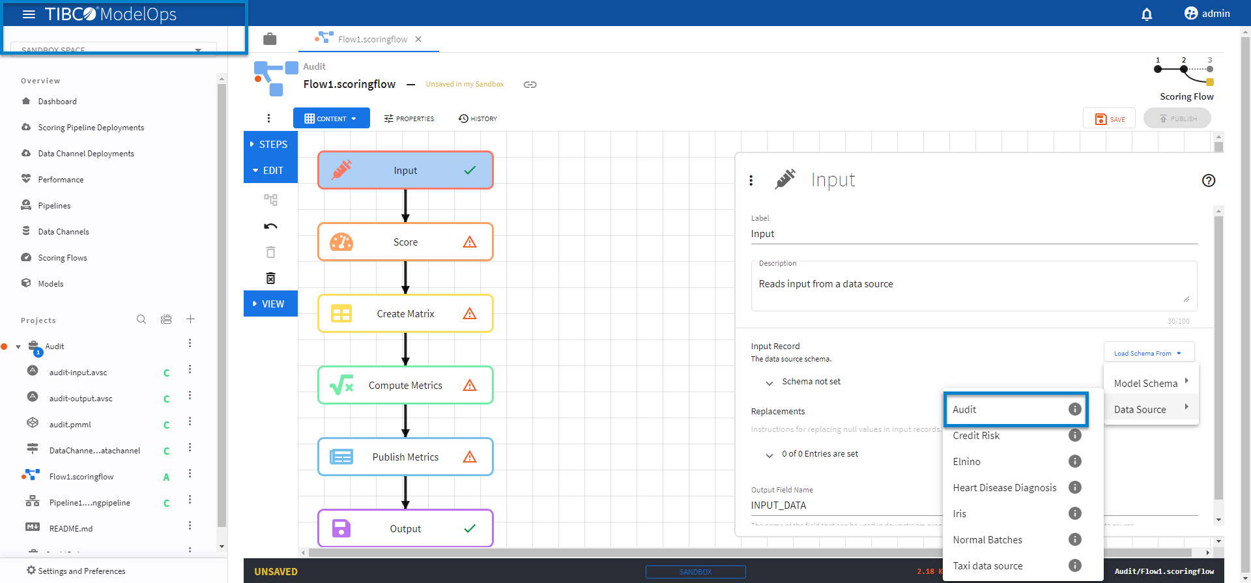Click the Publish button
1251x583 pixels.
pos(1177,119)
